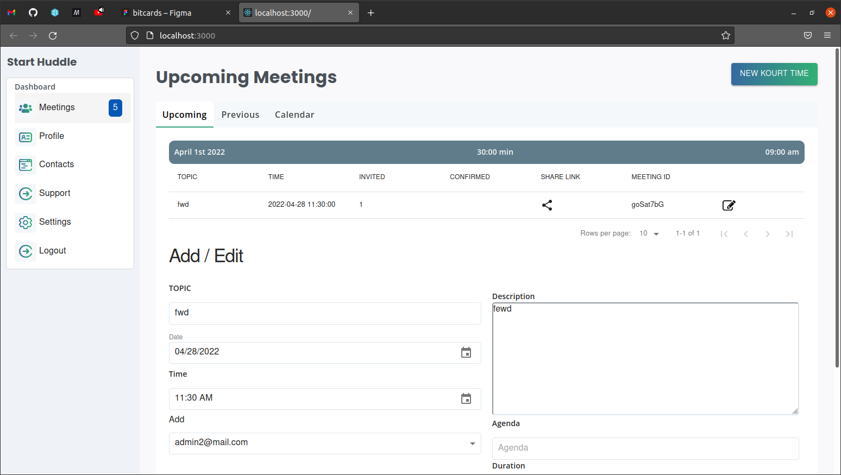The image size is (841, 475).
Task: Click the share link icon for fwd meeting
Action: pos(547,205)
